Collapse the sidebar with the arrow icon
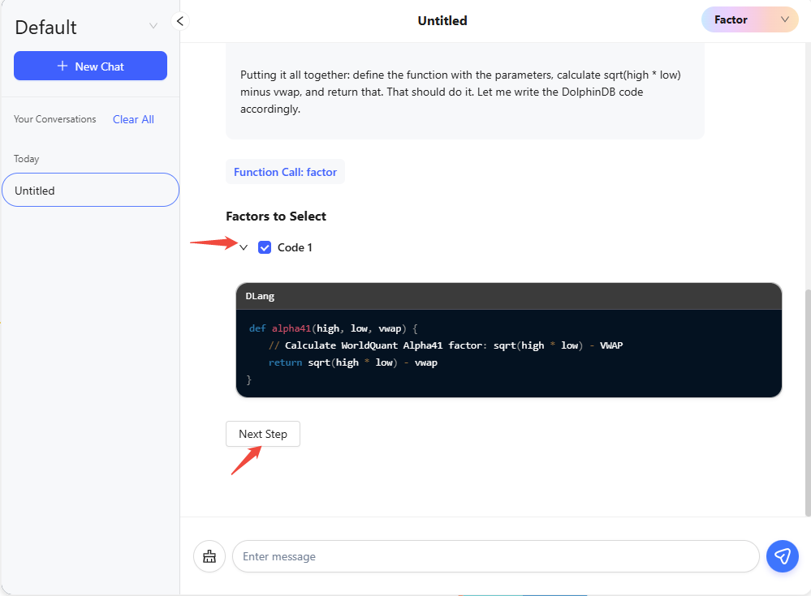This screenshot has width=811, height=596. click(180, 21)
